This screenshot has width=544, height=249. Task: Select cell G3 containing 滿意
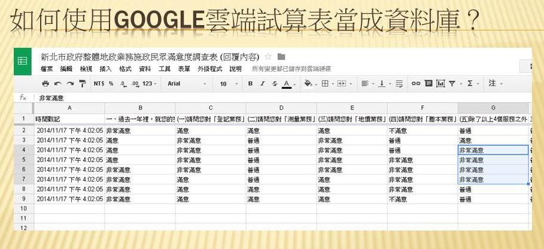(493, 140)
